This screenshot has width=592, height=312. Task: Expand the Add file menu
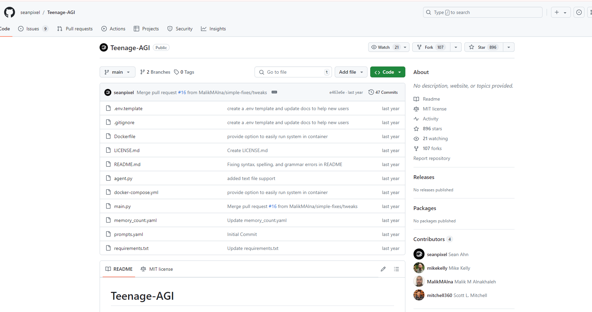point(351,72)
